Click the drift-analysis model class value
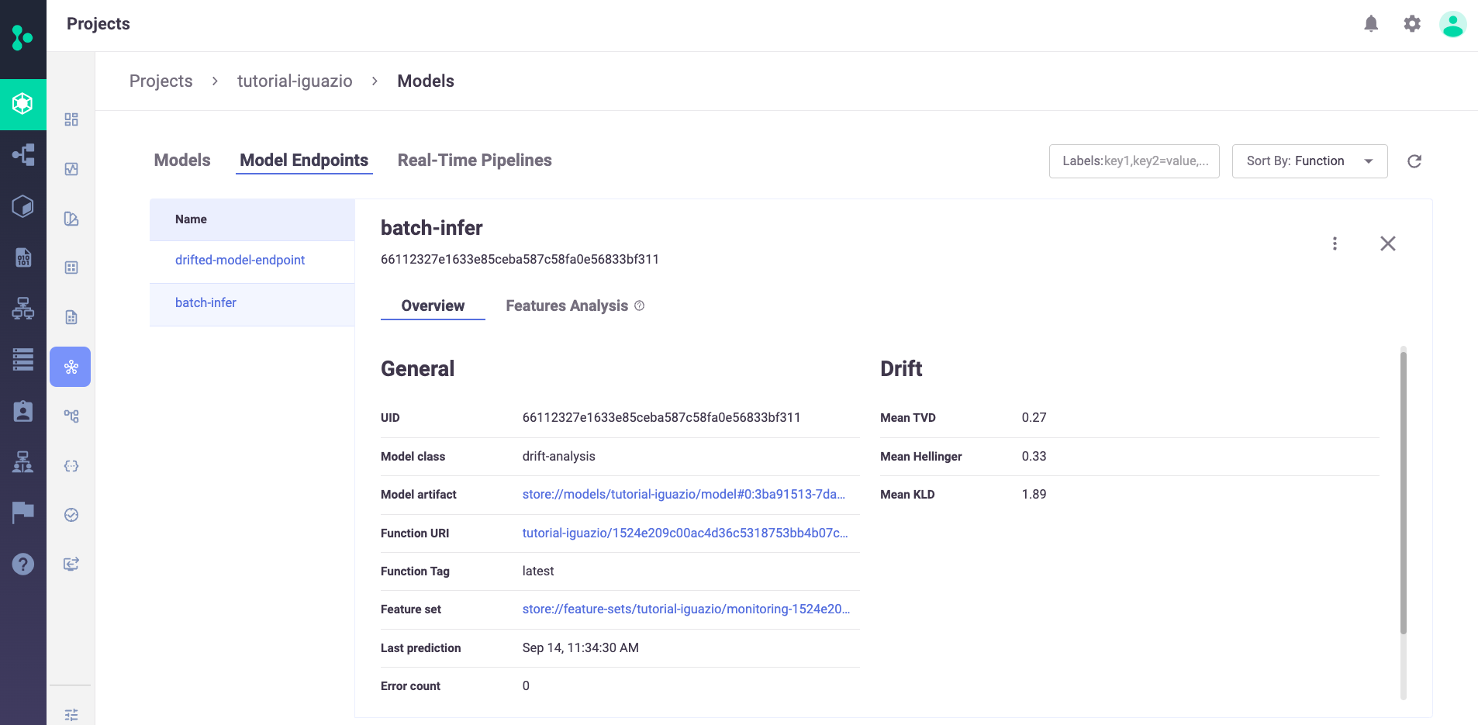This screenshot has height=725, width=1478. [x=559, y=457]
